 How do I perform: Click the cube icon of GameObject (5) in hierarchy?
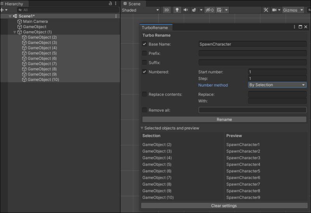(24, 53)
